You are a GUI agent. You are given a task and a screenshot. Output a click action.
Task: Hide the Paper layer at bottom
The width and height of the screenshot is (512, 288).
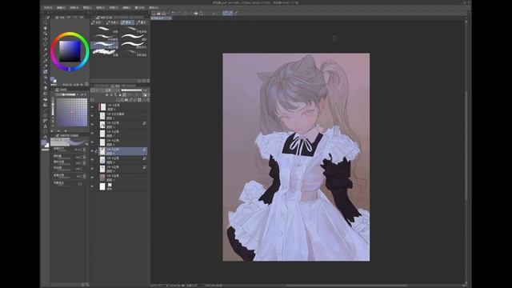pos(93,186)
